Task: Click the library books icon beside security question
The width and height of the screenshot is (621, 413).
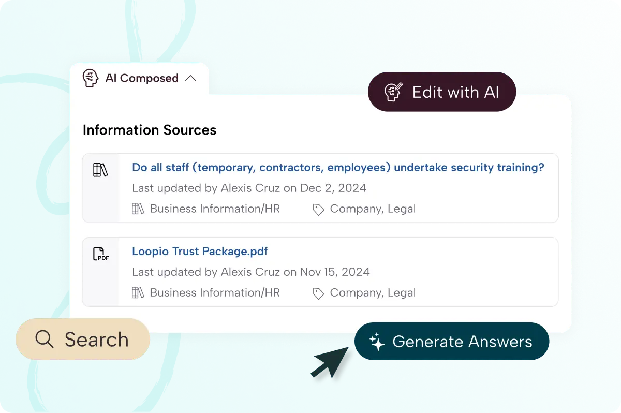Action: pos(100,170)
